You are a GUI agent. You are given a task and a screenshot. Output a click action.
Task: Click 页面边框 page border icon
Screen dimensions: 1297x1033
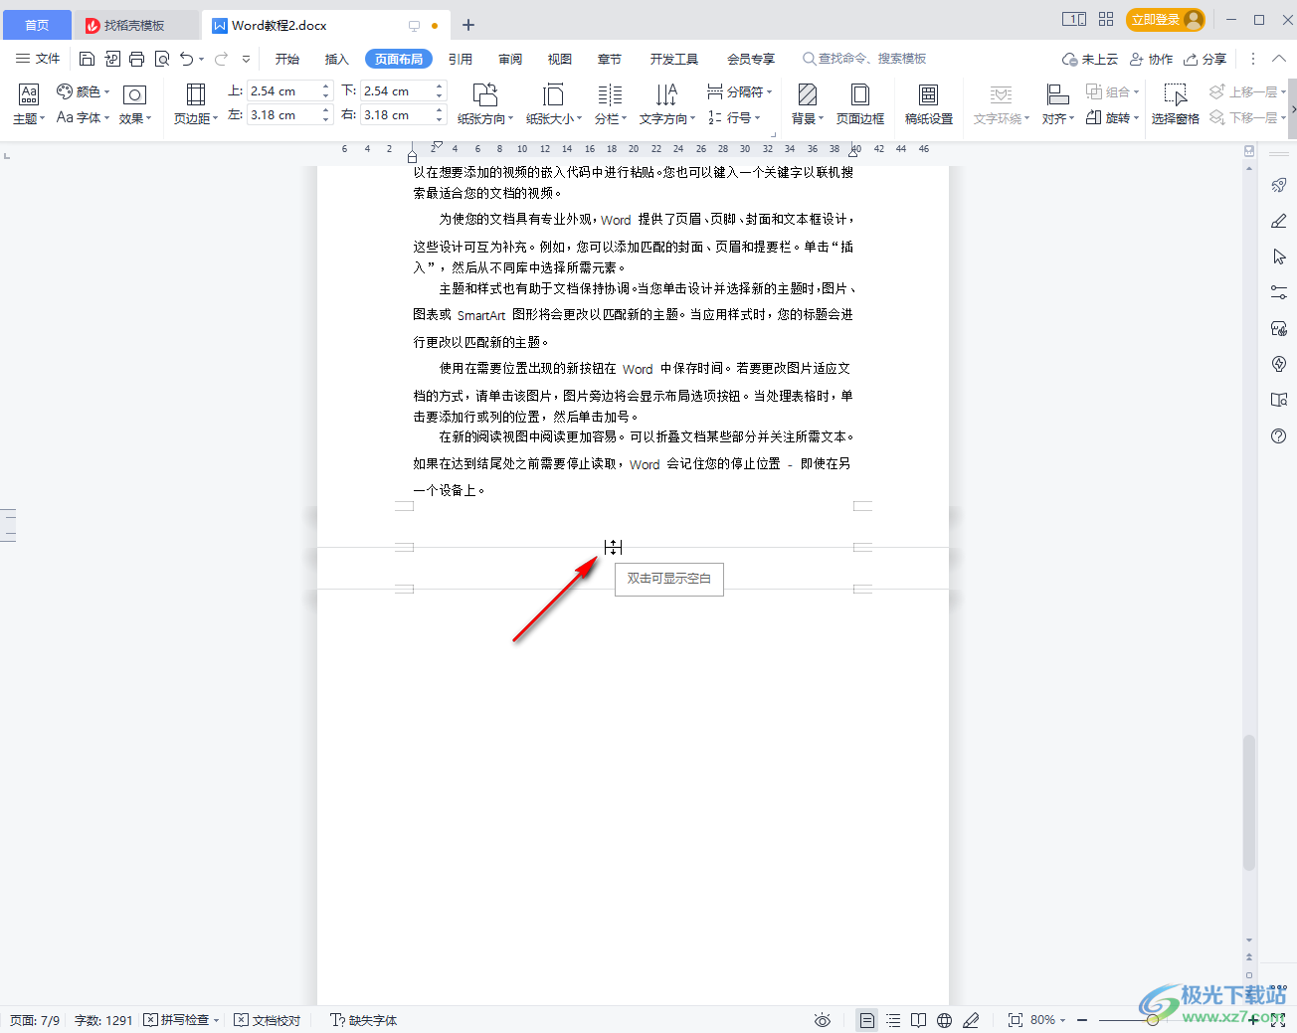click(860, 104)
